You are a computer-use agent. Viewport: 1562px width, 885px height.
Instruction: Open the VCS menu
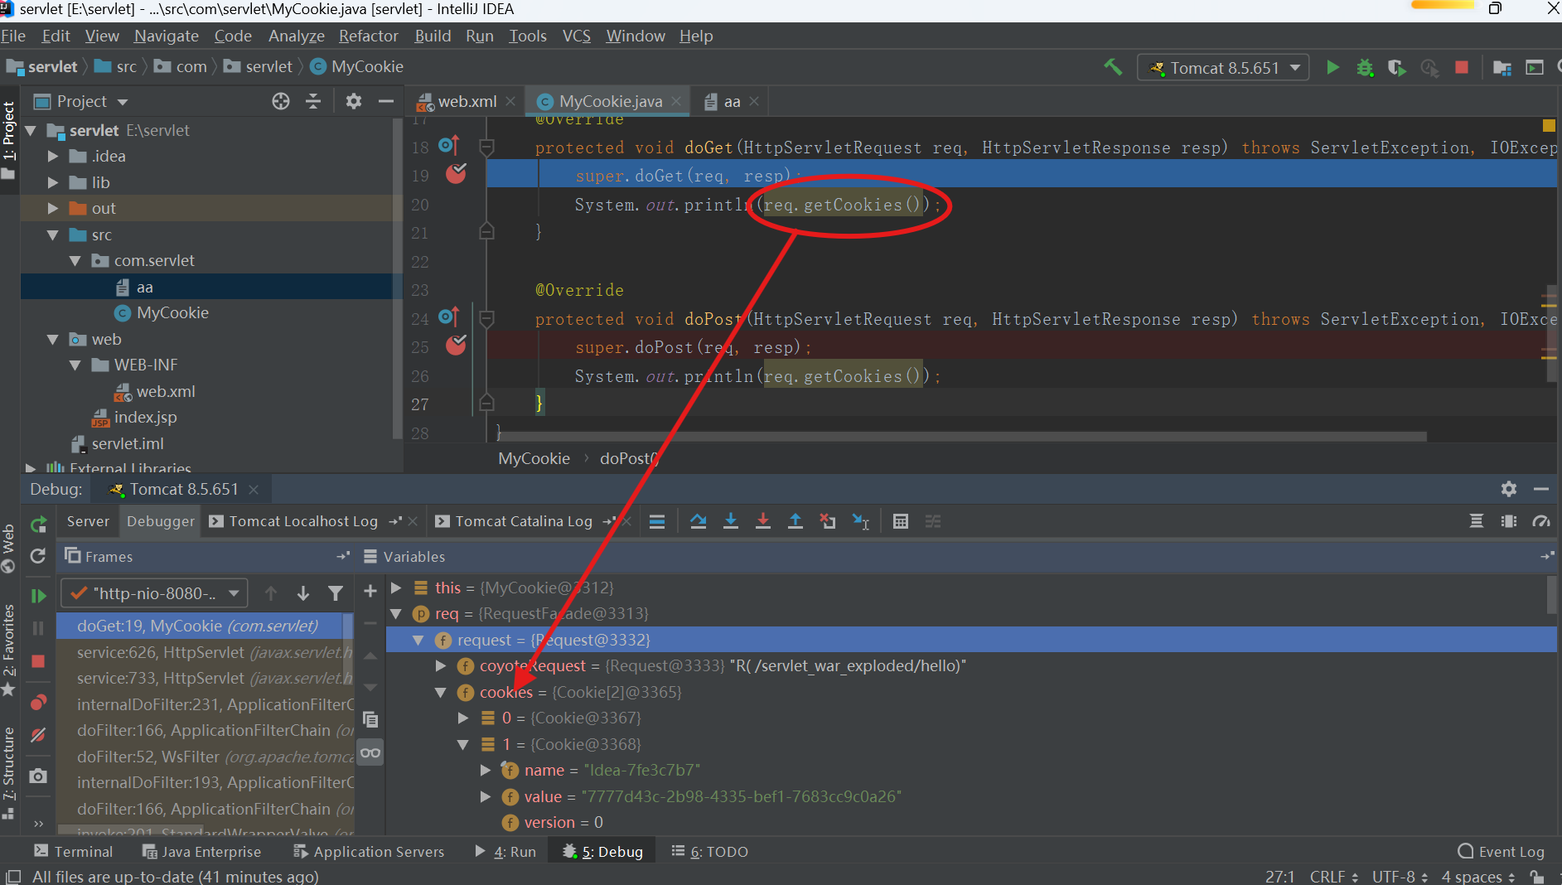tap(577, 36)
